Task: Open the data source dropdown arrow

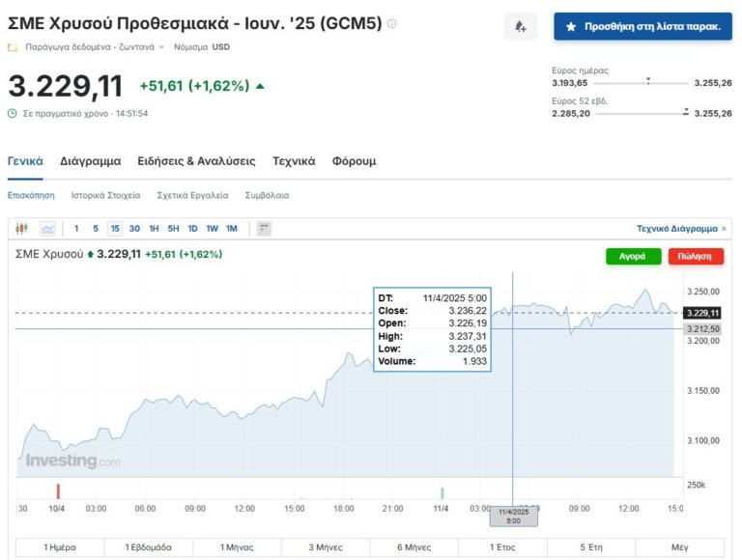Action: coord(161,46)
